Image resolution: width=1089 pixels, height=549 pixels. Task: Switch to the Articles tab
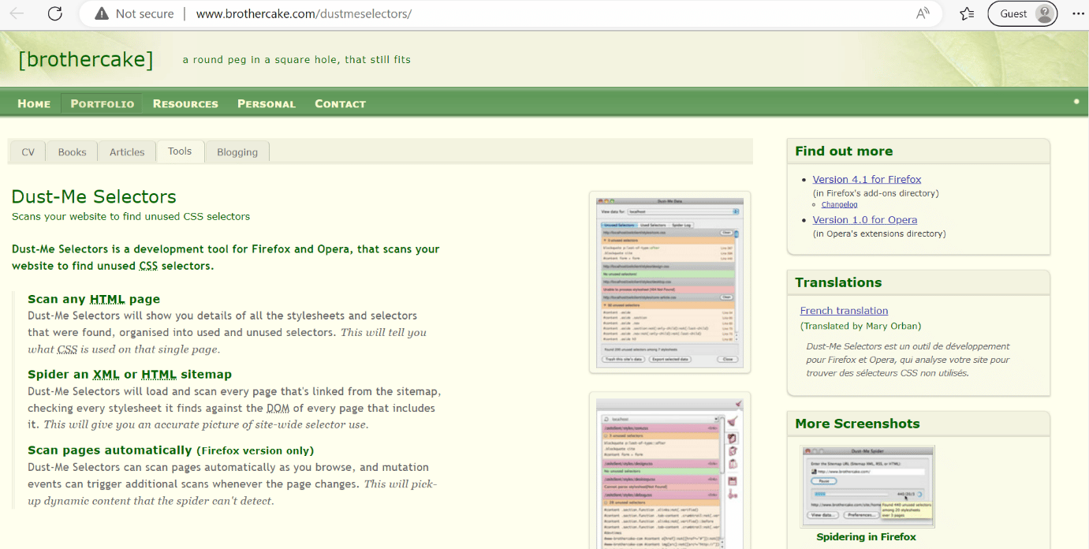tap(127, 151)
